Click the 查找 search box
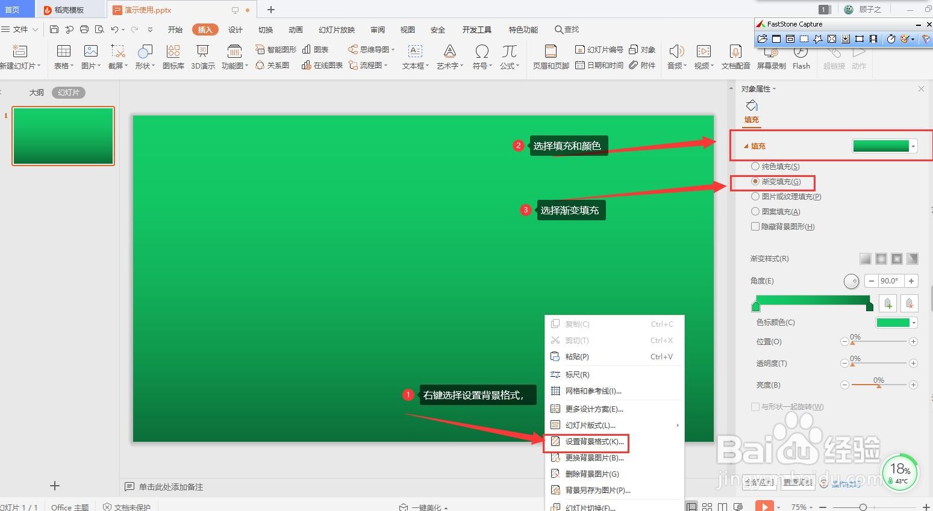This screenshot has height=511, width=933. (567, 29)
